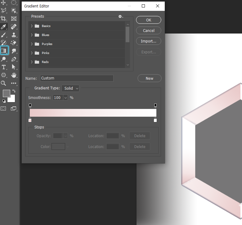
Task: Select the Elliptical Marquee tool
Action: point(14,2)
